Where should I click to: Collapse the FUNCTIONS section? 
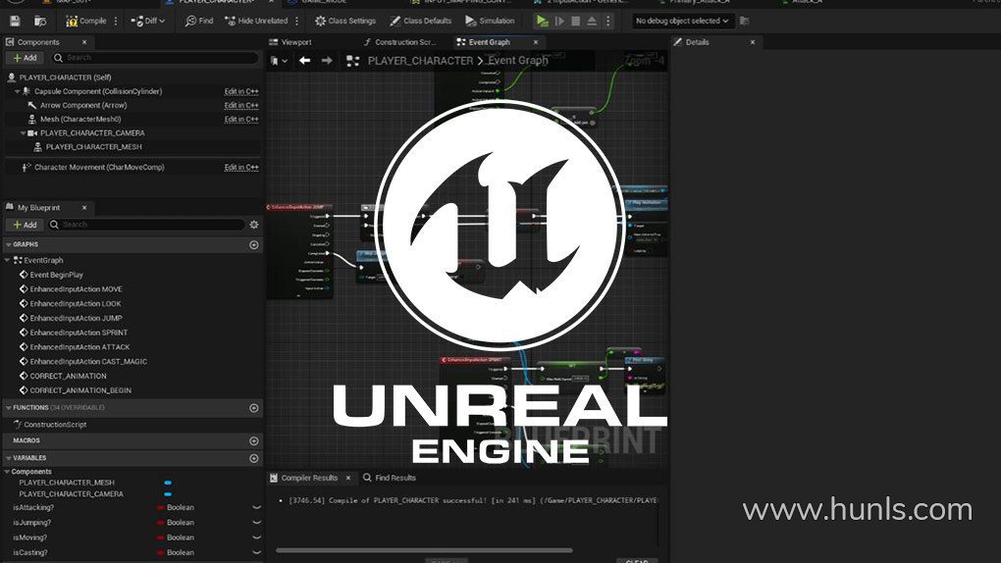click(x=8, y=408)
